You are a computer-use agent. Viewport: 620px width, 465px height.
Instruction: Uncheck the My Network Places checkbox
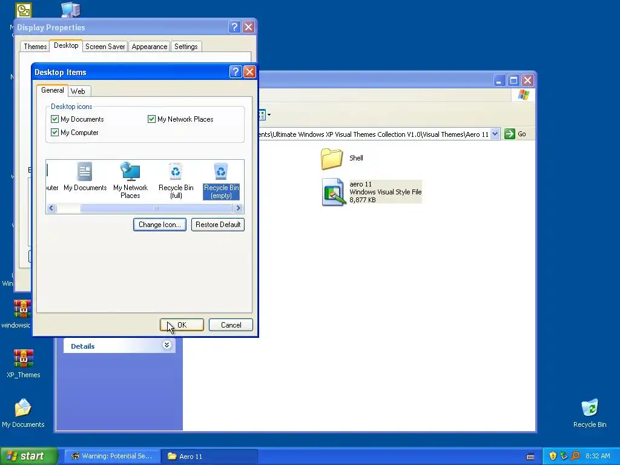point(151,119)
